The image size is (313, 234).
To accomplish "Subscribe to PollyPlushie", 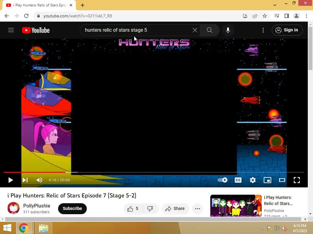I will click(x=72, y=208).
